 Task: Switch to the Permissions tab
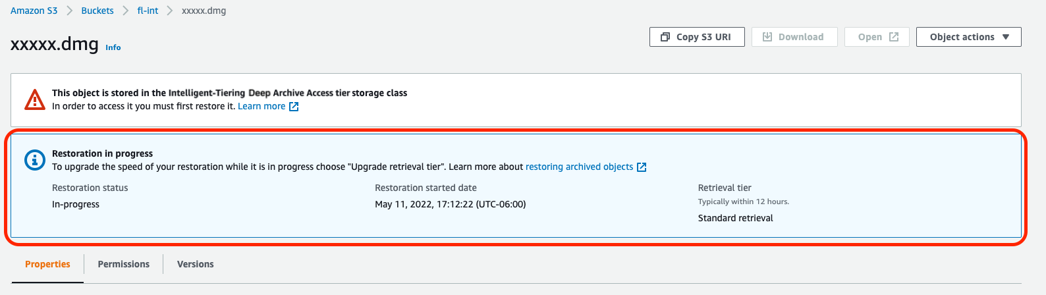coord(124,264)
